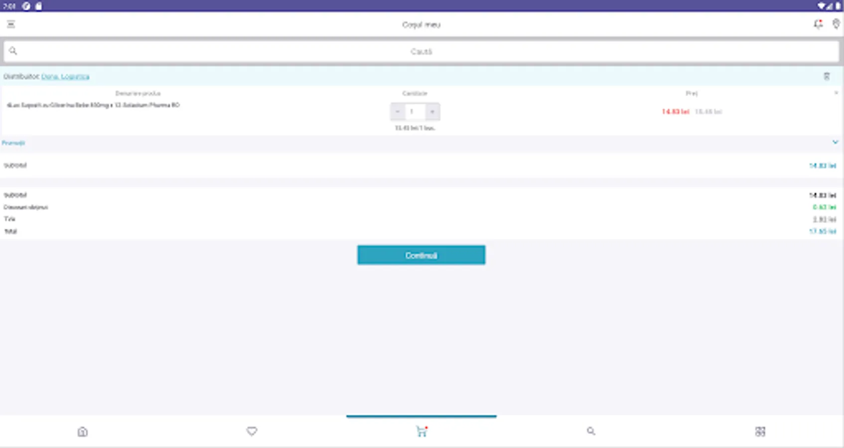Open the notifications bell
Screen dimensions: 844x448
(x=818, y=24)
